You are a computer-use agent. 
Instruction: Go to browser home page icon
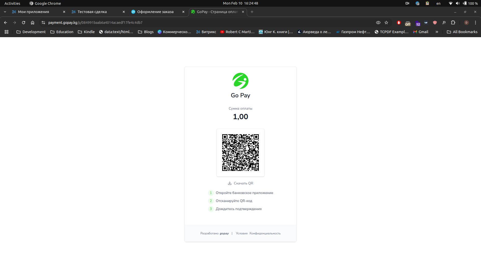pyautogui.click(x=33, y=23)
